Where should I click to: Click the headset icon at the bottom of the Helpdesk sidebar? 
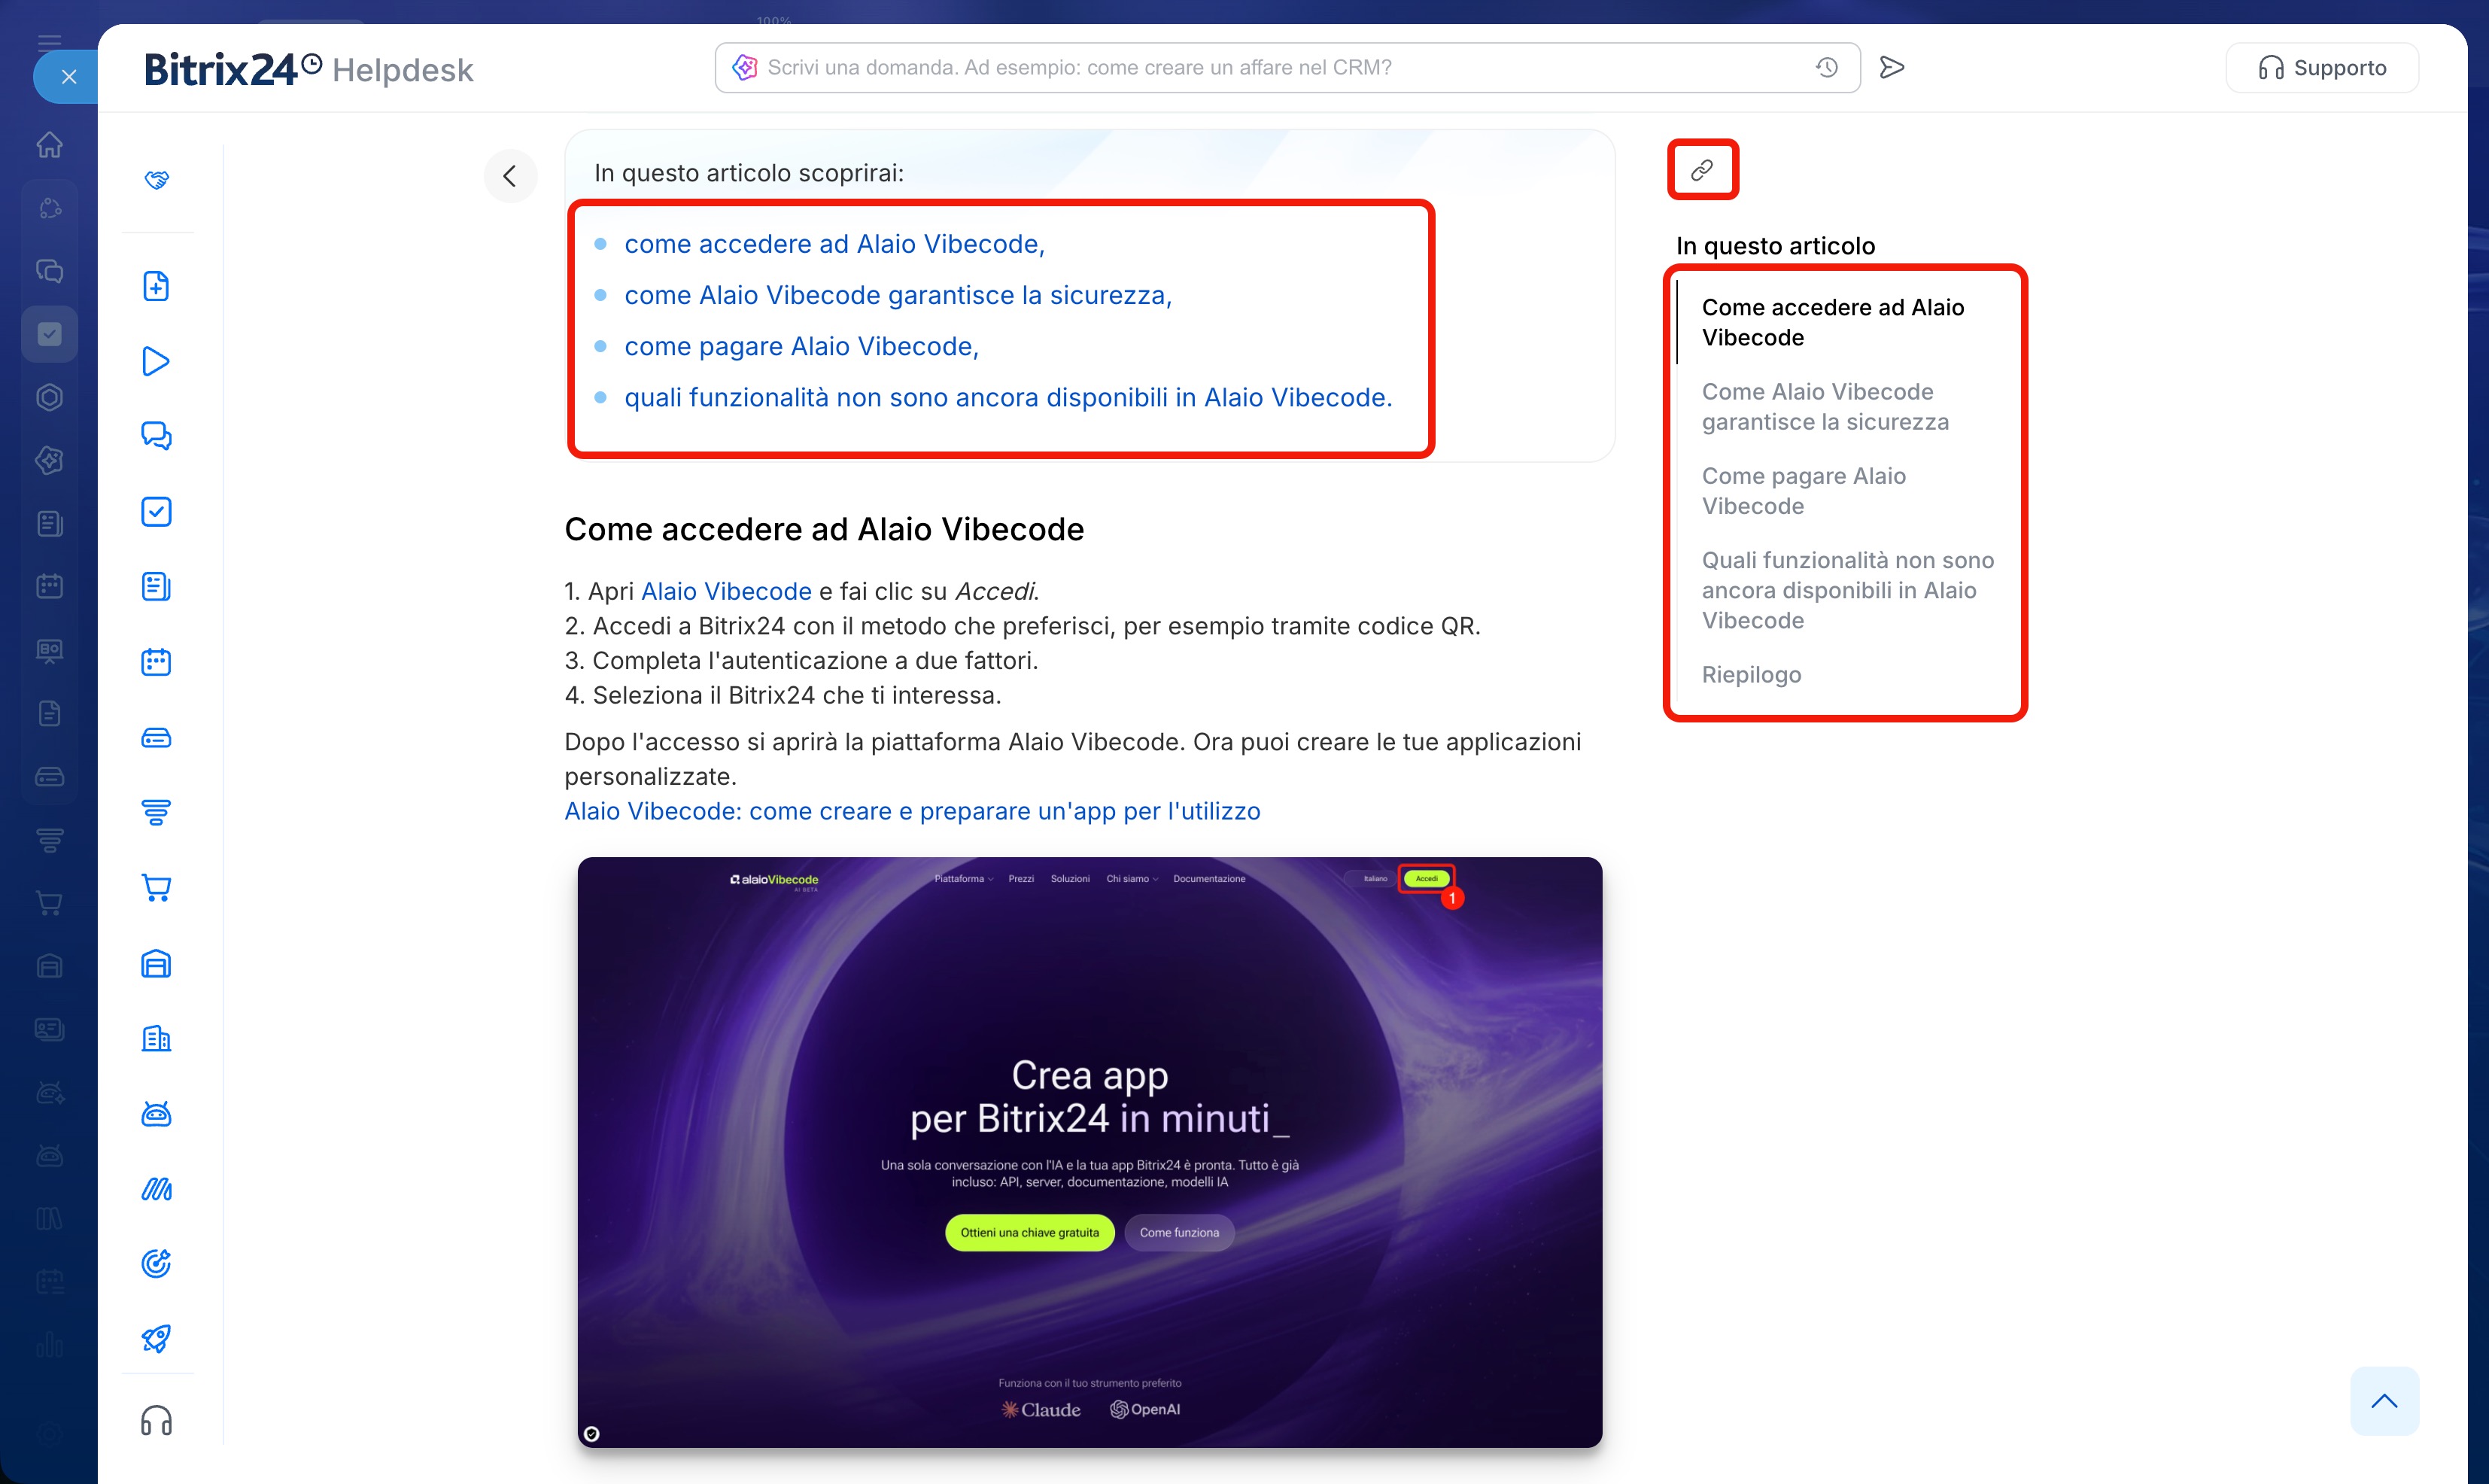(157, 1421)
